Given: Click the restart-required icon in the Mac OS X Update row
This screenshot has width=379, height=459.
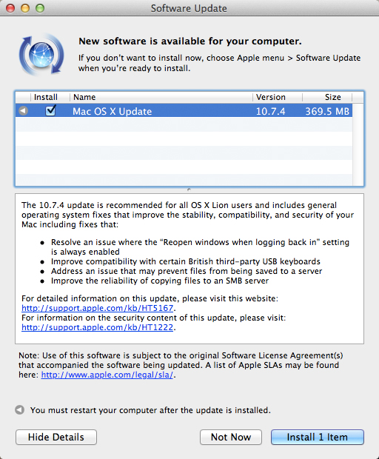Looking at the screenshot, I should (x=23, y=110).
